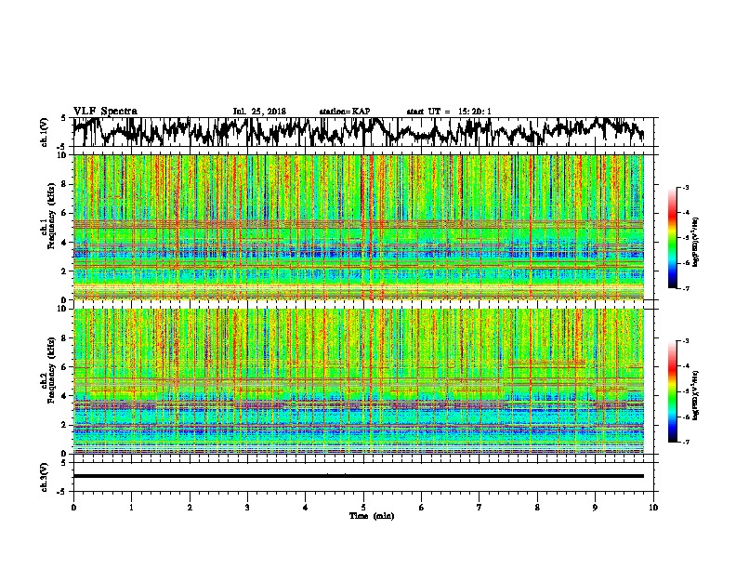Click the "3" minute tick label
736x569 pixels.
click(247, 507)
